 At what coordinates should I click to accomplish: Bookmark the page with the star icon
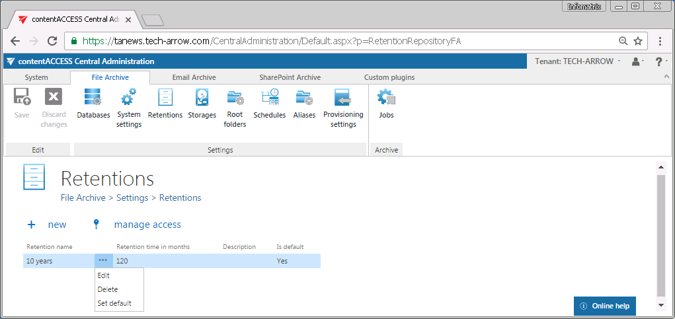click(638, 41)
